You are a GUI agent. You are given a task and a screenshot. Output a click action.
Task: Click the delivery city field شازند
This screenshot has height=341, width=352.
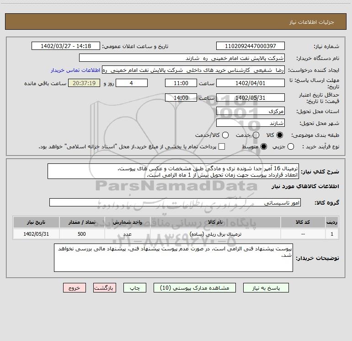coord(251,123)
